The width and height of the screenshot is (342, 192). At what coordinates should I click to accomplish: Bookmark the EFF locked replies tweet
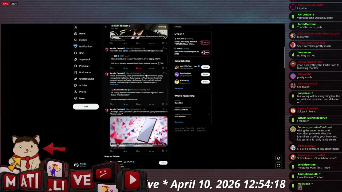163,68
